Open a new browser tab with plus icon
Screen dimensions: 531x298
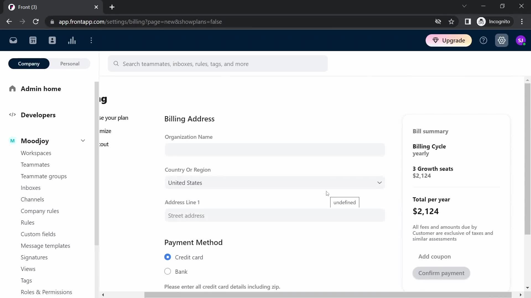112,7
